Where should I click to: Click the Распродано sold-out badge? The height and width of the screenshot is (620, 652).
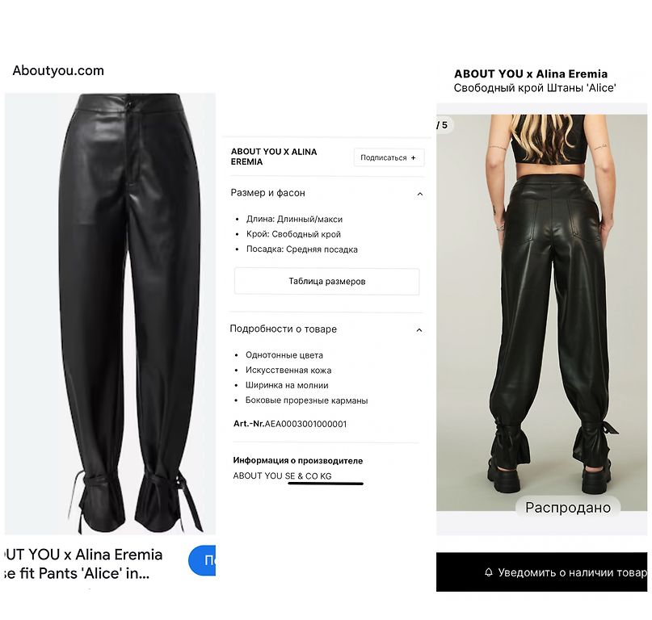[x=568, y=508]
